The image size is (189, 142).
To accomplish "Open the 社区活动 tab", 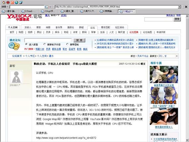I will pyautogui.click(x=119, y=28).
